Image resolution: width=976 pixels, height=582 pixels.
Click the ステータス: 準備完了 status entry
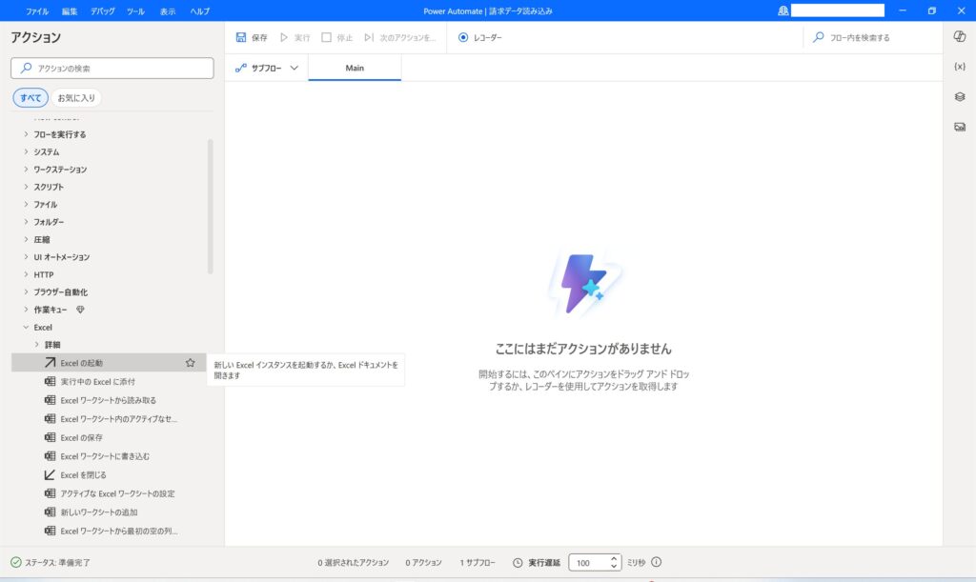point(51,562)
